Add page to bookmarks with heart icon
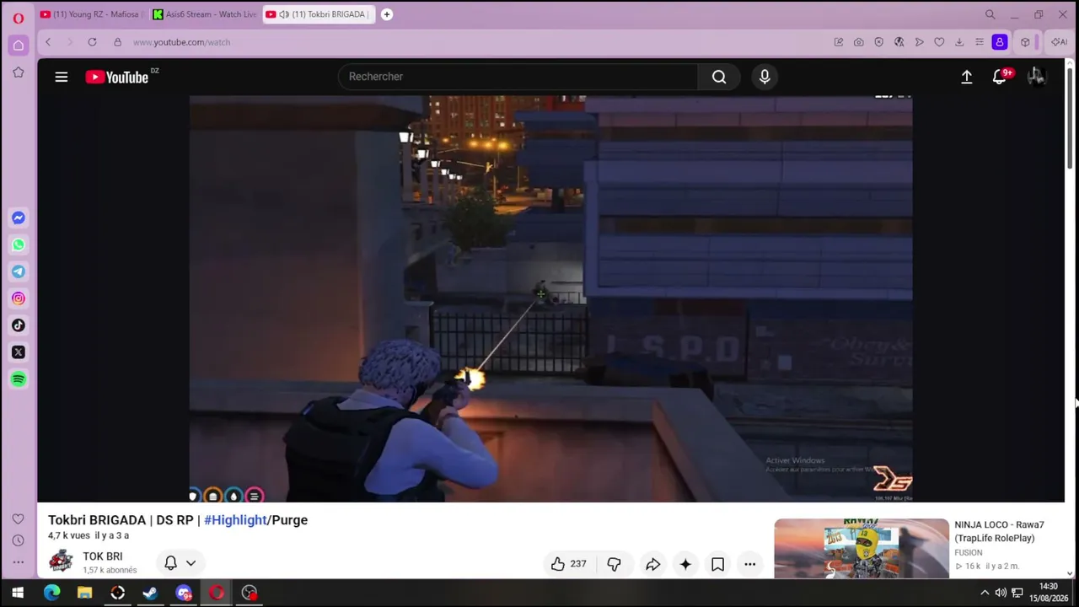 click(939, 42)
